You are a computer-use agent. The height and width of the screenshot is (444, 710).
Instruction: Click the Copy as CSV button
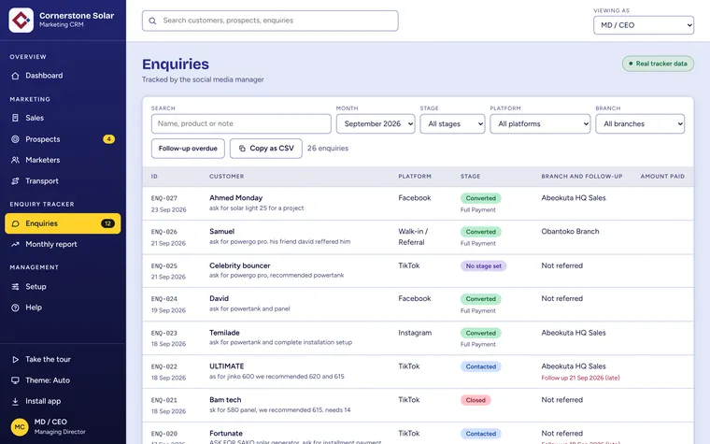pyautogui.click(x=266, y=149)
